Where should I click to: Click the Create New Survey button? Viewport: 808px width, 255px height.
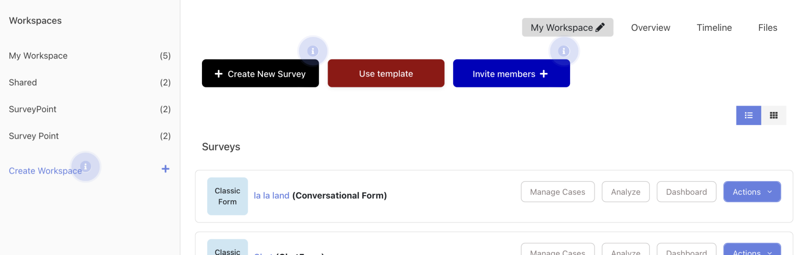(260, 73)
